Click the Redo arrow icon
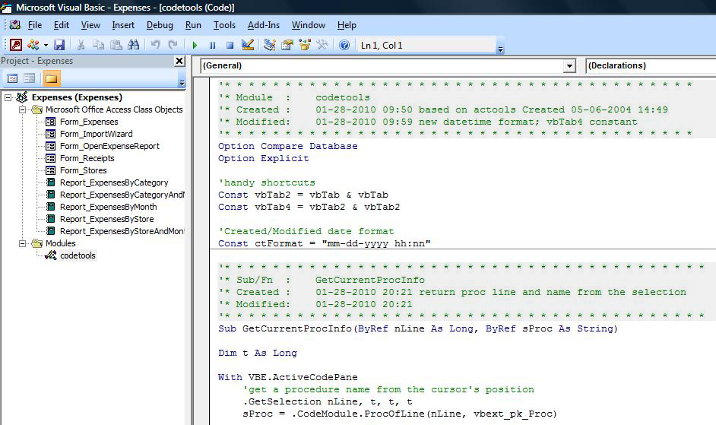The height and width of the screenshot is (425, 716). pos(173,45)
